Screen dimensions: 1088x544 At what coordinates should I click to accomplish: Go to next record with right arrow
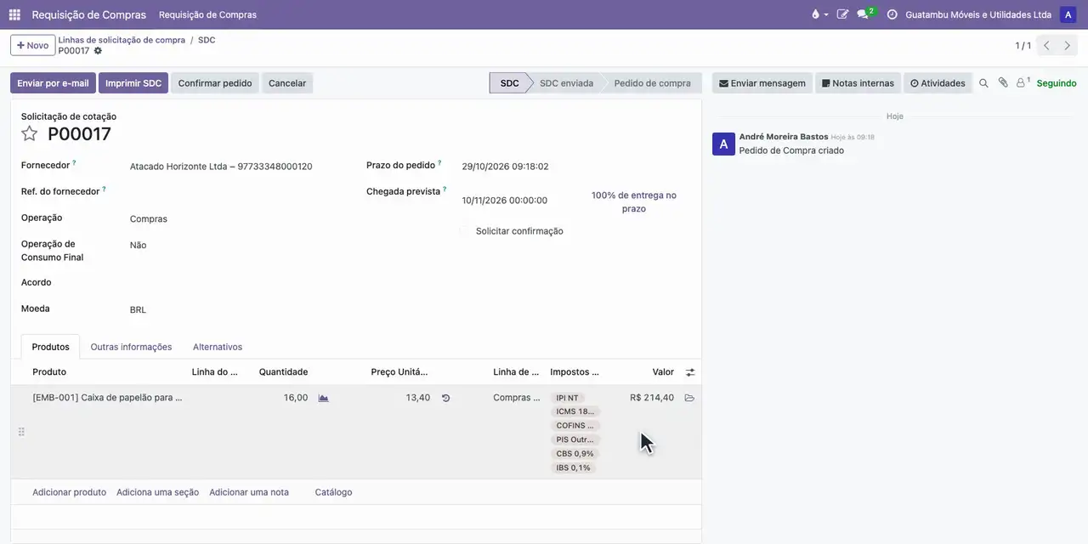pos(1068,46)
